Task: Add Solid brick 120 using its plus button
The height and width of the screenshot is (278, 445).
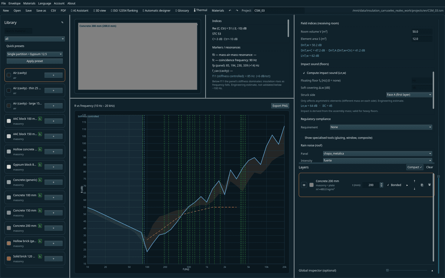Action: pos(53,259)
